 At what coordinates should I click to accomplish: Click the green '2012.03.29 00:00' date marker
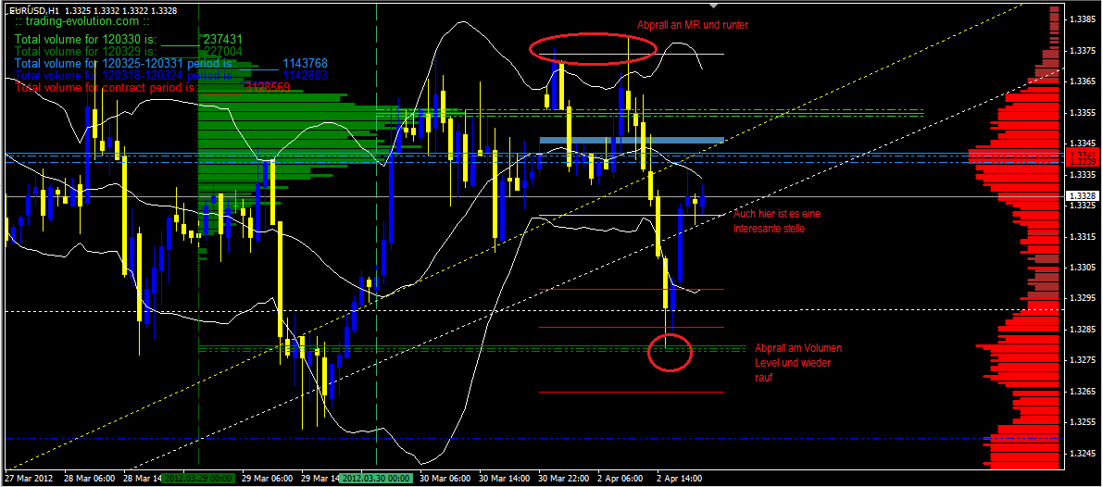[197, 478]
